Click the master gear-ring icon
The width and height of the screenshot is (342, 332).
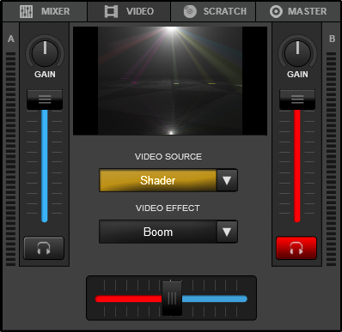(276, 11)
